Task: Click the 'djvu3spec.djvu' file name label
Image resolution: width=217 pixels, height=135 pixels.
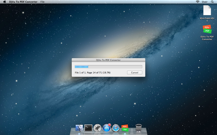Action: [x=207, y=19]
